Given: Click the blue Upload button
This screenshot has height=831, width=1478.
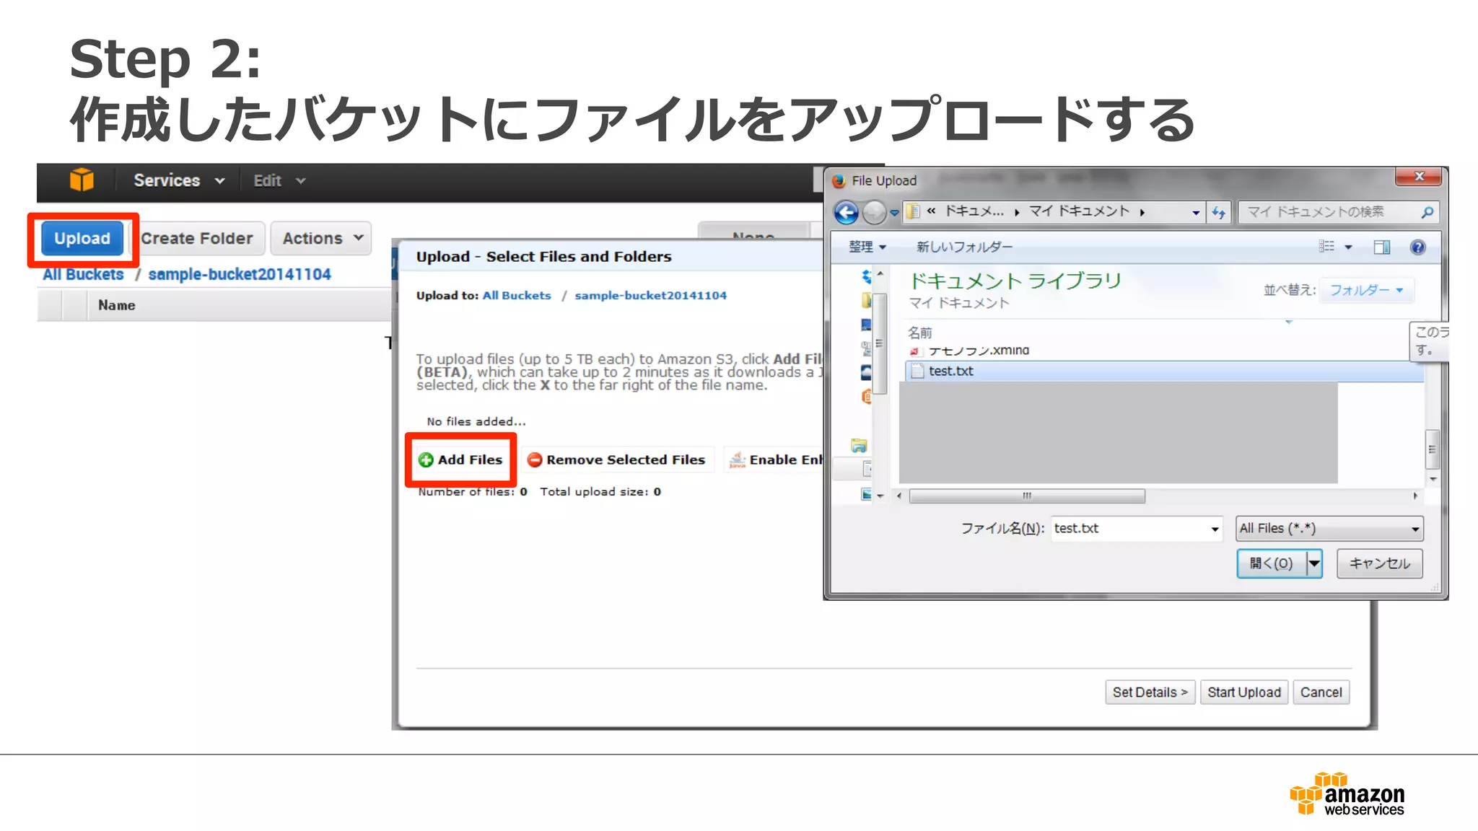Looking at the screenshot, I should click(82, 238).
